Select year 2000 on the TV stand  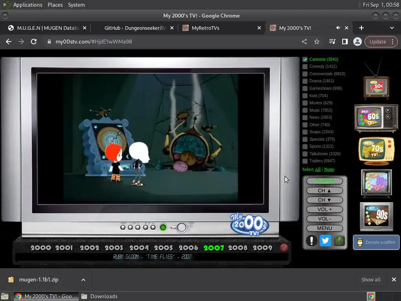(x=41, y=248)
